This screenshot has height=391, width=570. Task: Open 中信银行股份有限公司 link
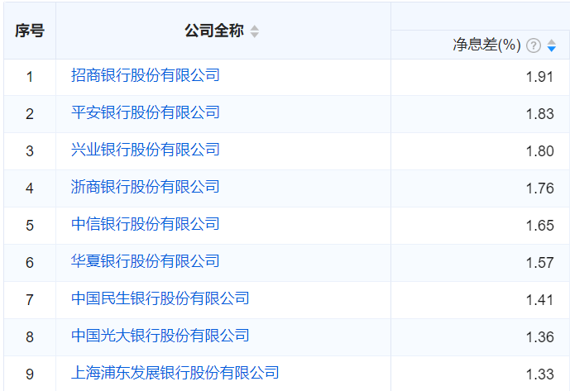tap(145, 224)
